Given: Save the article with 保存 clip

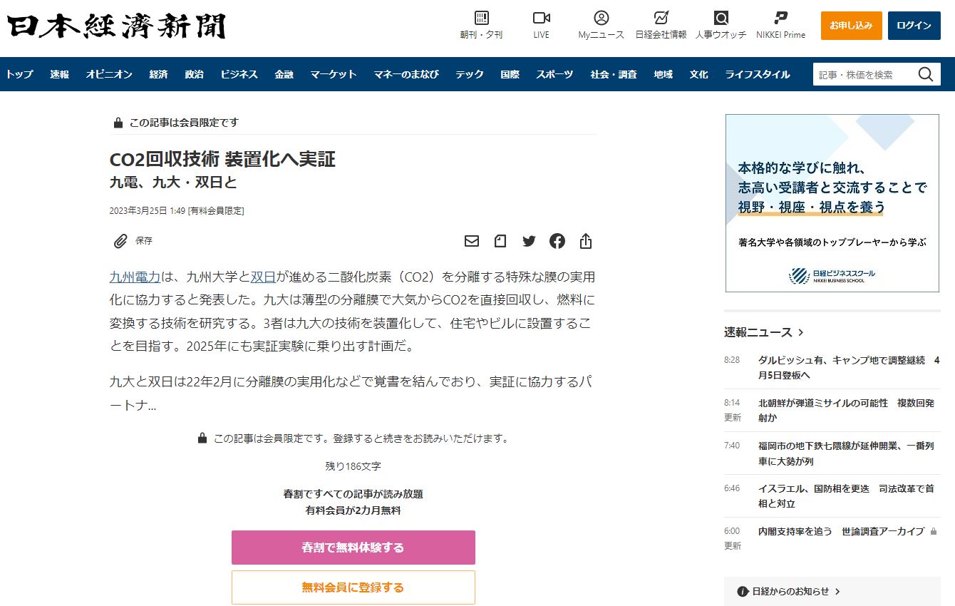Looking at the screenshot, I should pos(133,241).
